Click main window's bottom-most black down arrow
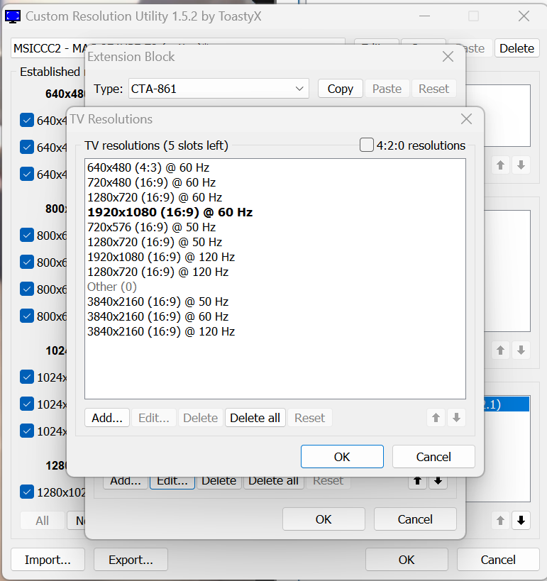The width and height of the screenshot is (547, 581). [521, 520]
